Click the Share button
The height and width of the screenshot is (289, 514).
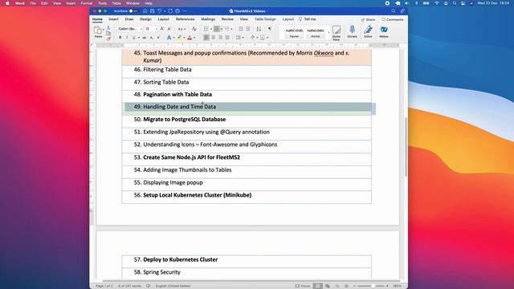pyautogui.click(x=368, y=19)
